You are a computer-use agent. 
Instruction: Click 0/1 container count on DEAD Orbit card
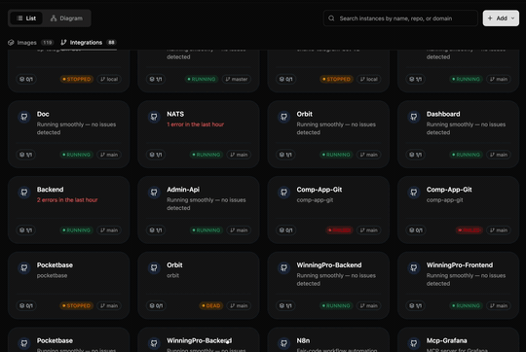(x=156, y=305)
